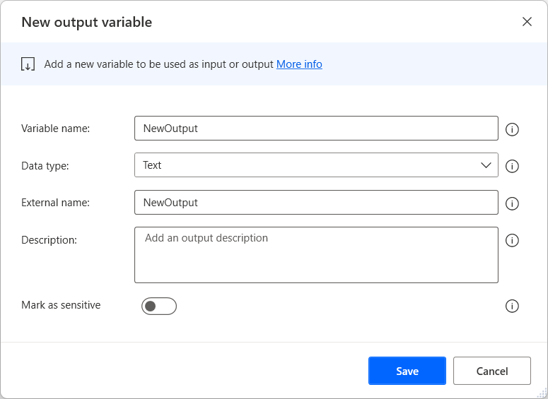This screenshot has height=399, width=548.
Task: Open the More info link
Action: 299,64
